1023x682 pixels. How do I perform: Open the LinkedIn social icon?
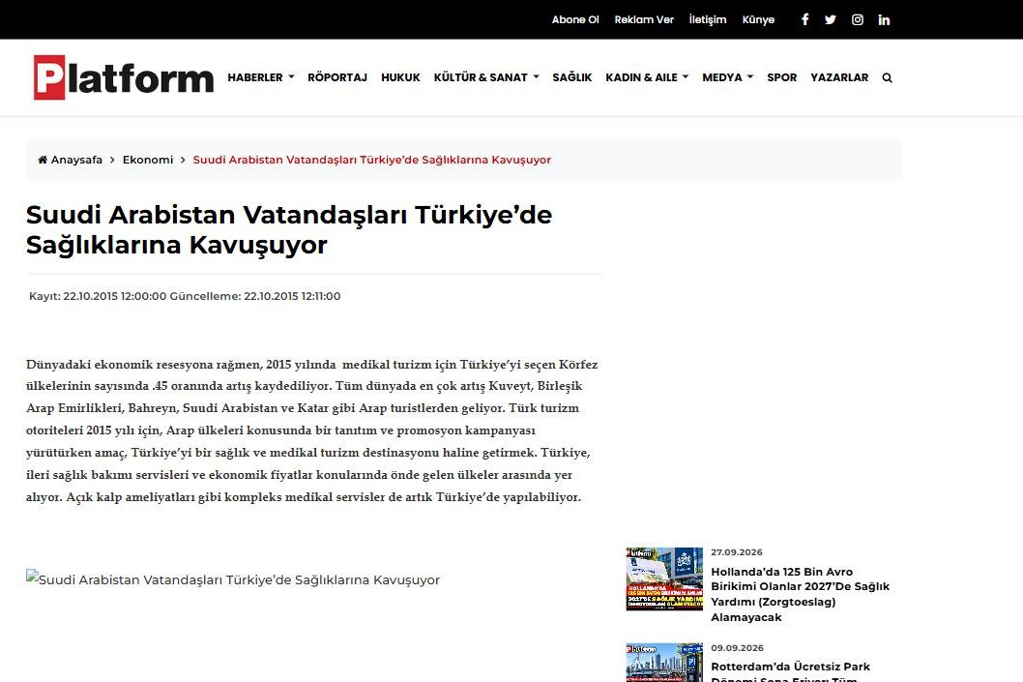pyautogui.click(x=884, y=19)
